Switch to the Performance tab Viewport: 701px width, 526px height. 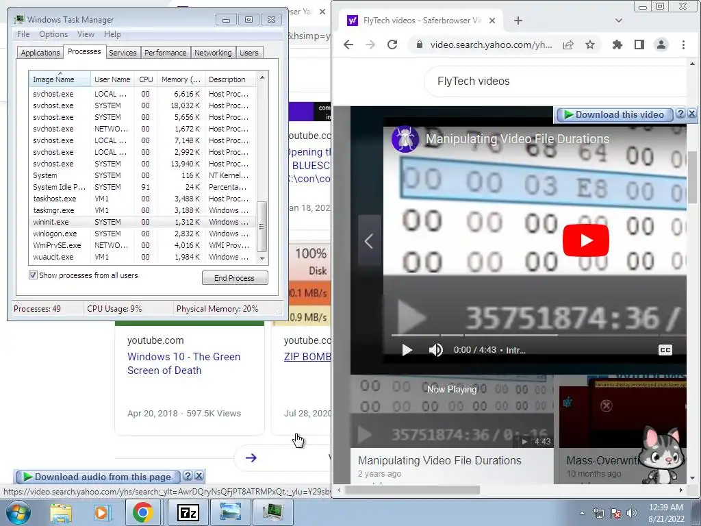click(166, 53)
